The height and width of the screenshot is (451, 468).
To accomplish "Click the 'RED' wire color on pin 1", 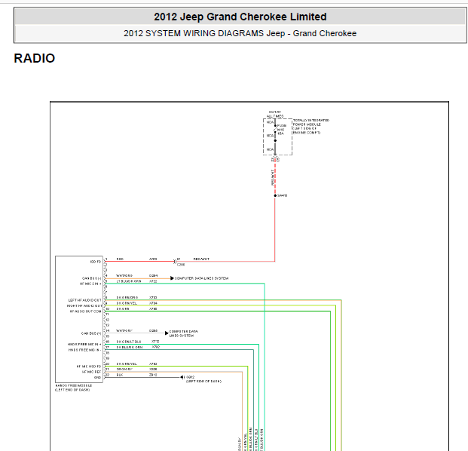I will 120,259.
